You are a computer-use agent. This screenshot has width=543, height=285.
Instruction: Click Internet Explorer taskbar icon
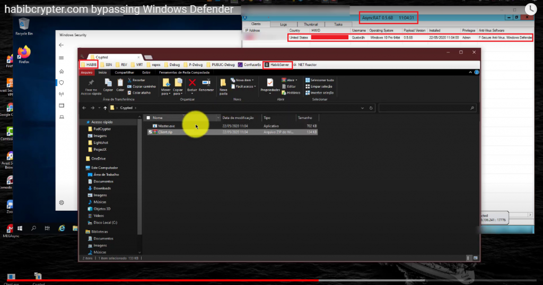[62, 228]
